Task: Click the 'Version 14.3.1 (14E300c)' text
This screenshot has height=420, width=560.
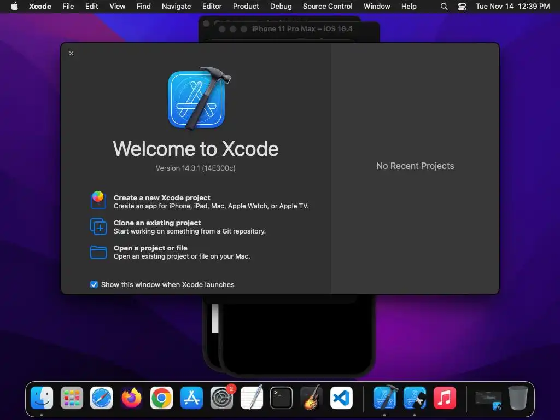Action: click(195, 168)
